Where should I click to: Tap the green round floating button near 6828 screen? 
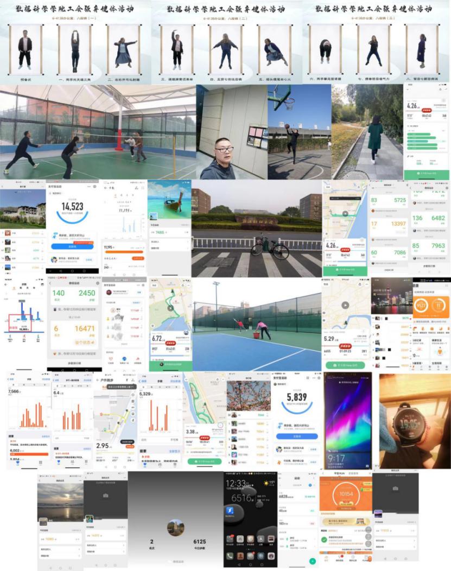312,561
